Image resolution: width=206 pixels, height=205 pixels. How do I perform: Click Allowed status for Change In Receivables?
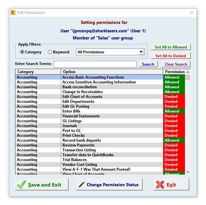(x=174, y=92)
